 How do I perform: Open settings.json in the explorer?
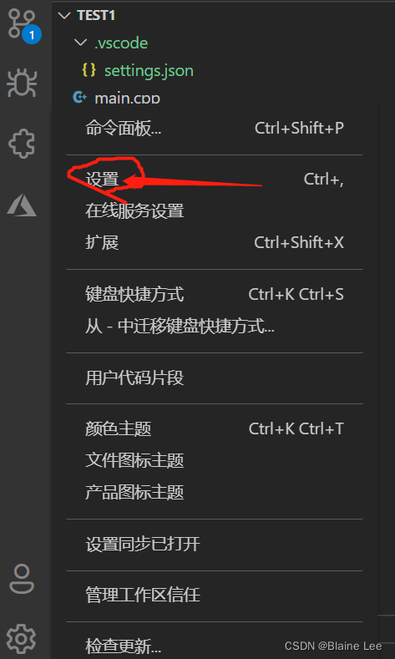[149, 71]
